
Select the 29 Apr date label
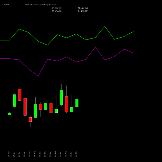[24, 154]
